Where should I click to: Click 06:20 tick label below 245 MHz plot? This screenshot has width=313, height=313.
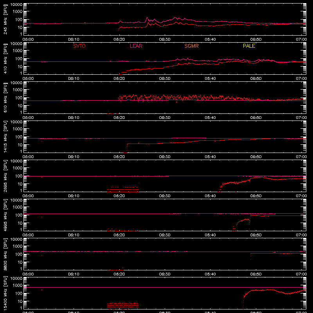119,40
